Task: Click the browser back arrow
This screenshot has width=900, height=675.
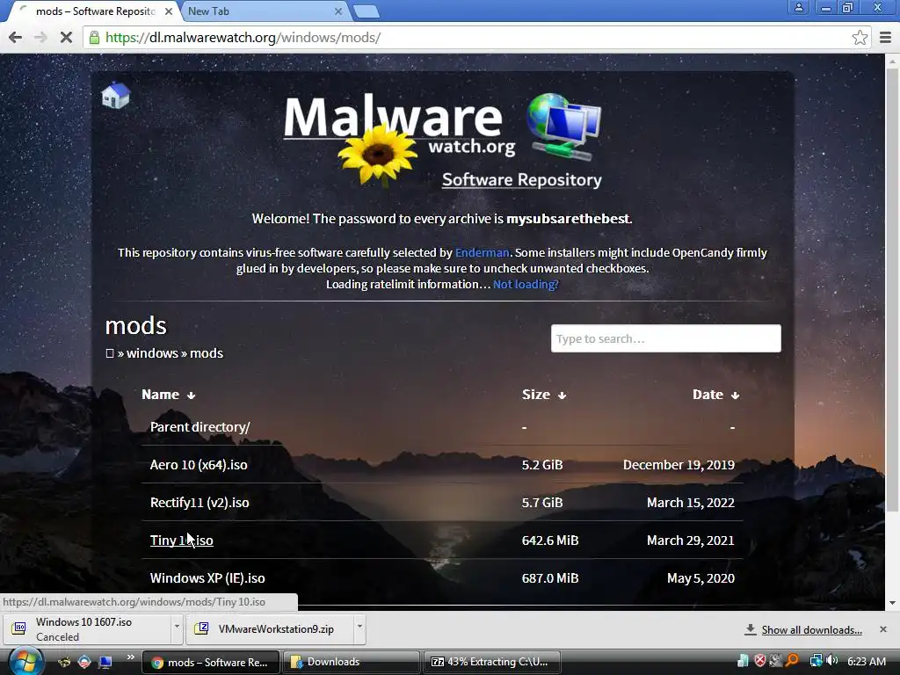Action: 15,38
